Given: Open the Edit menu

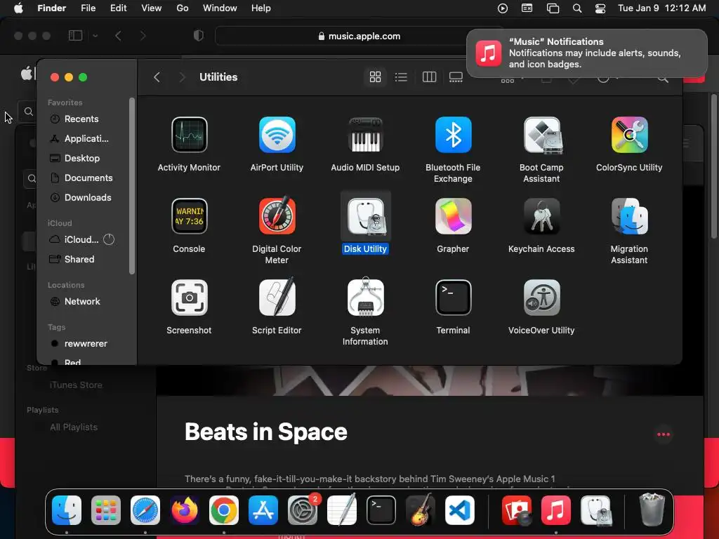Looking at the screenshot, I should click(x=118, y=8).
